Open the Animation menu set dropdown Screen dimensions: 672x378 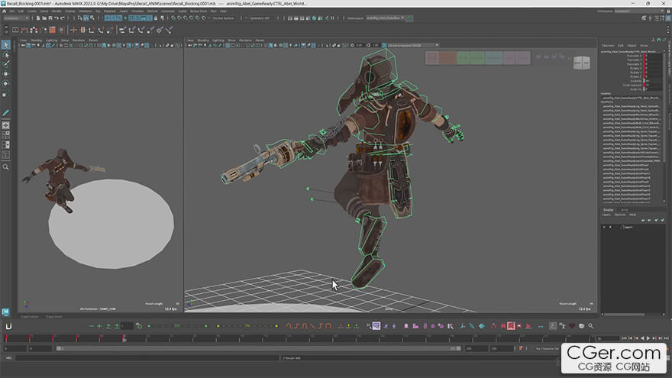coord(15,18)
